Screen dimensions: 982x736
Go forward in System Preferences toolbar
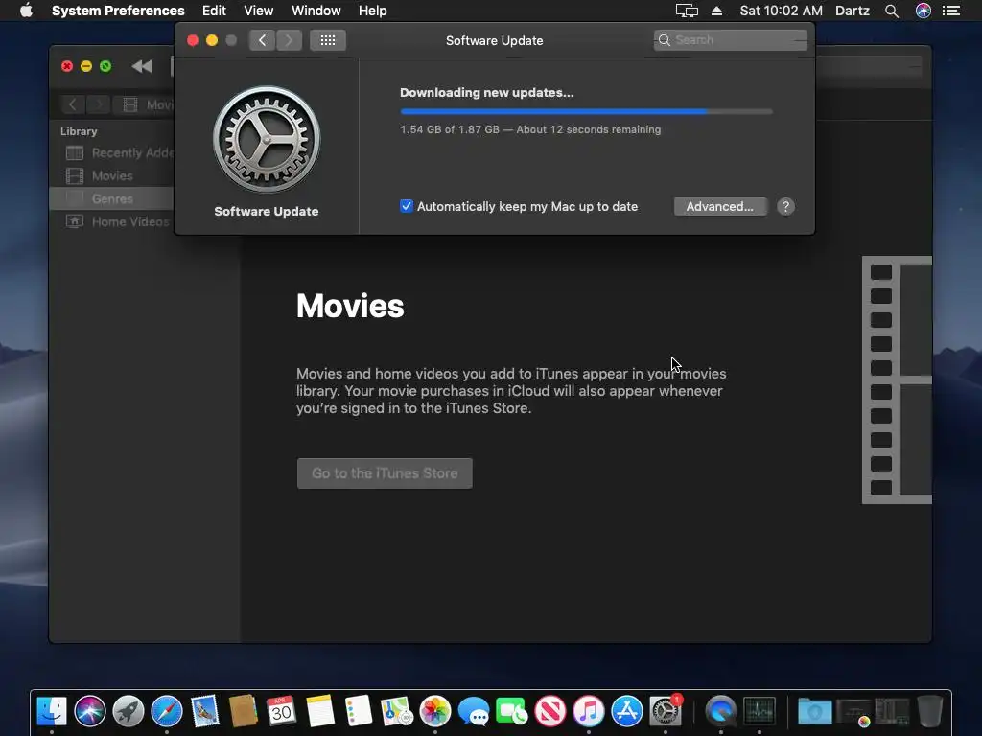click(x=289, y=40)
